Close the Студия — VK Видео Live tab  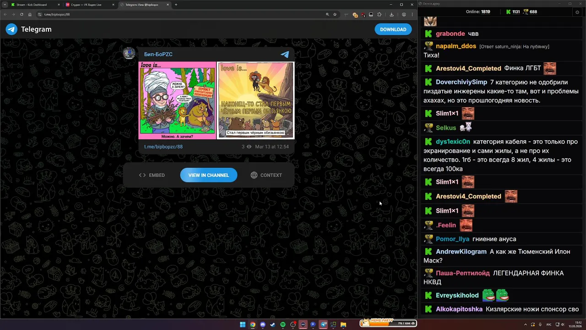click(x=114, y=5)
